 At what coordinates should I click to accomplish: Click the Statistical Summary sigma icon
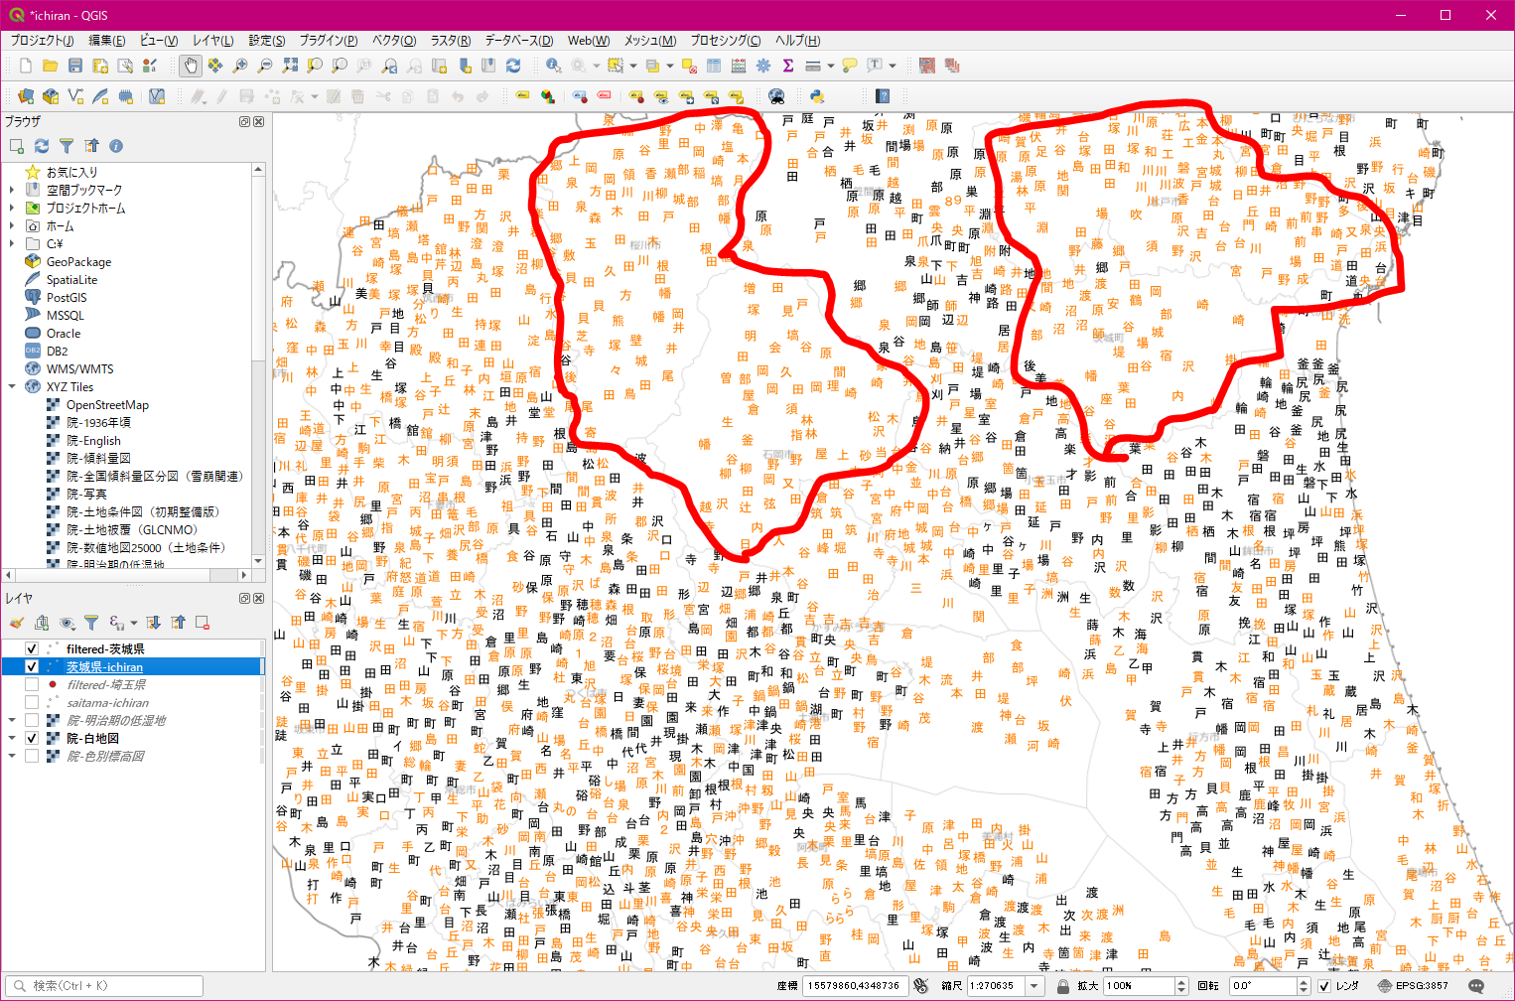(x=788, y=66)
